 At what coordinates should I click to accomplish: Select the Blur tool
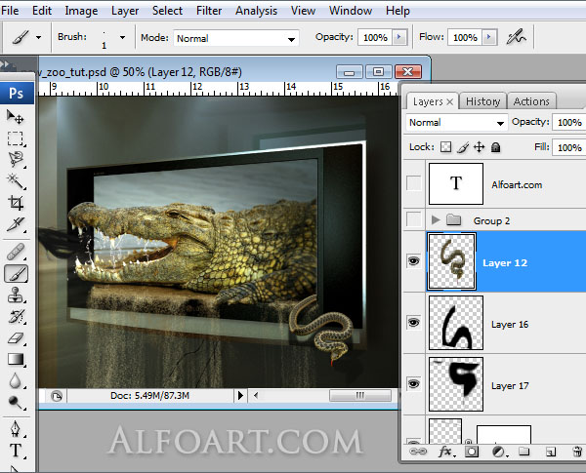pyautogui.click(x=15, y=380)
